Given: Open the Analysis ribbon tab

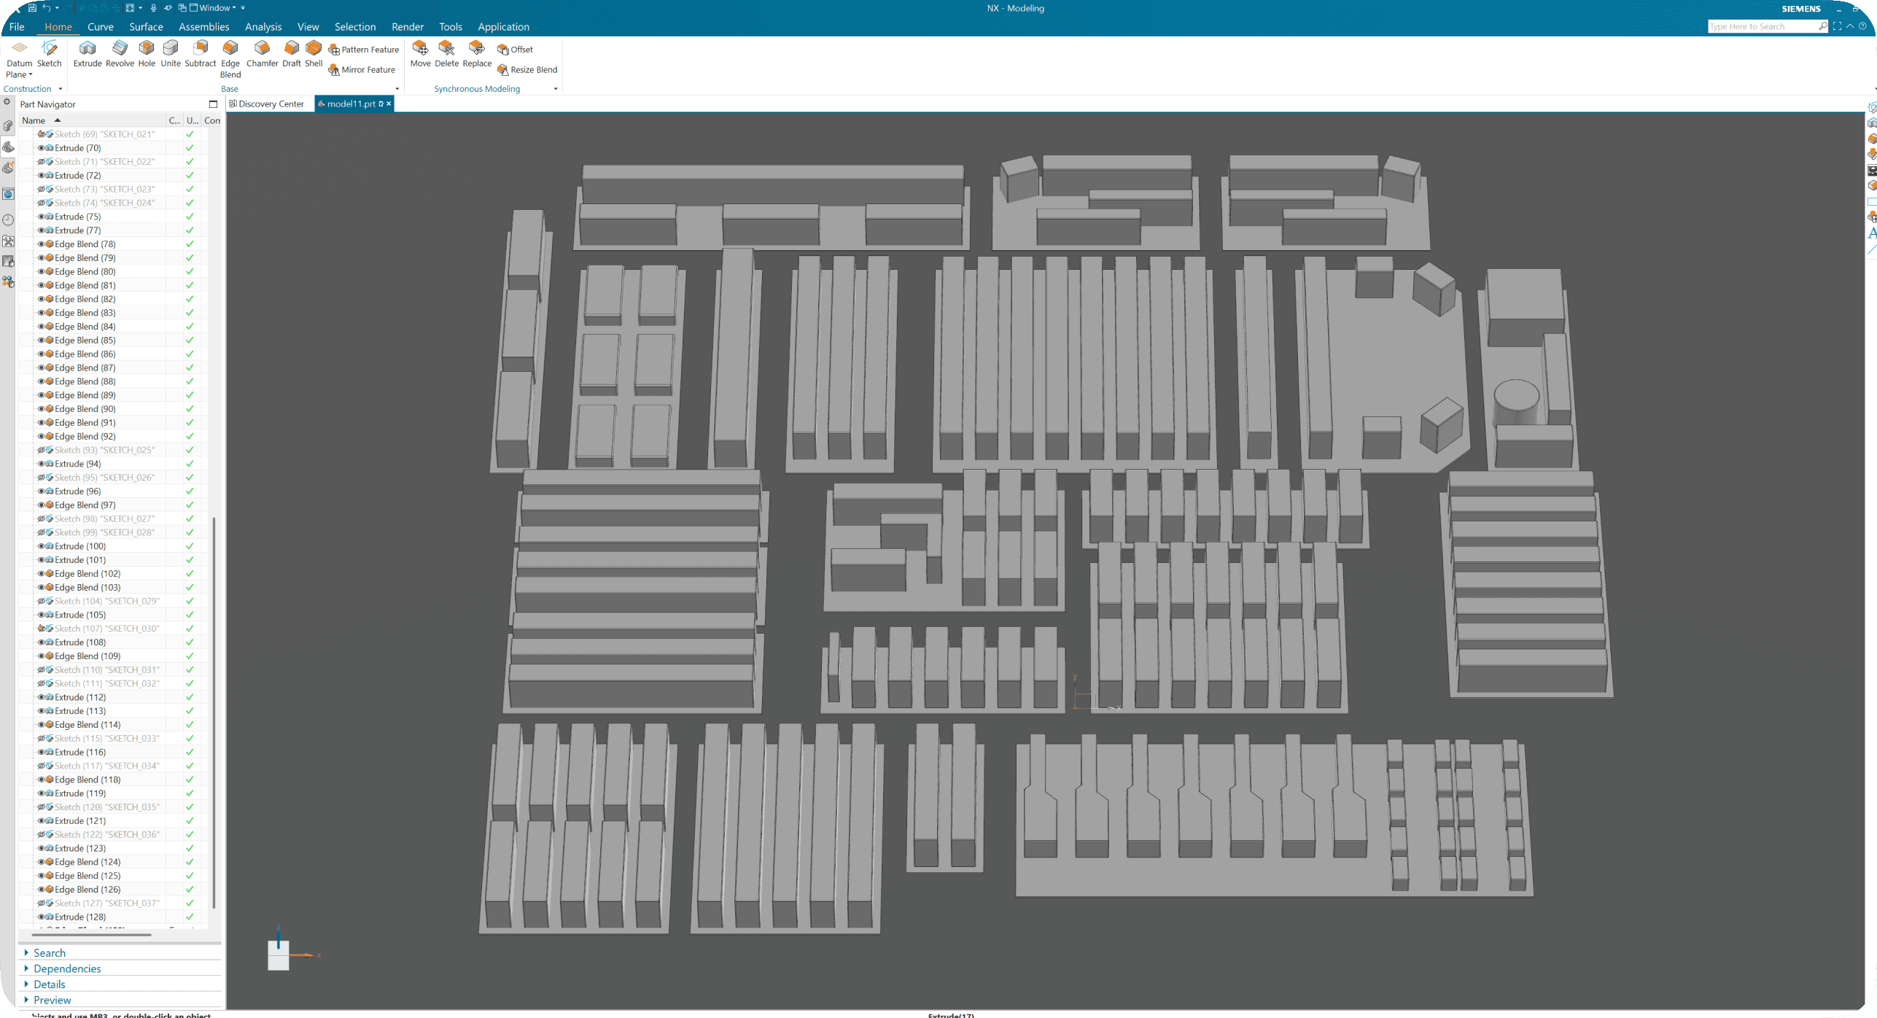Looking at the screenshot, I should pos(263,27).
